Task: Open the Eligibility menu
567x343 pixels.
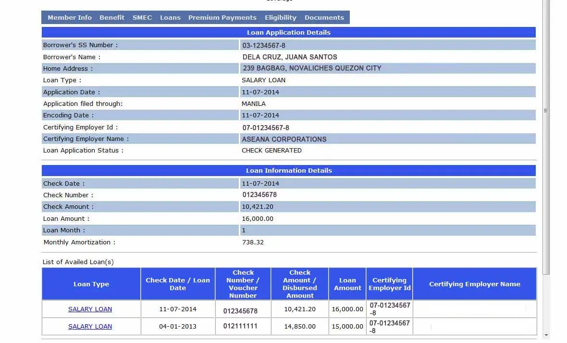Action: [280, 17]
